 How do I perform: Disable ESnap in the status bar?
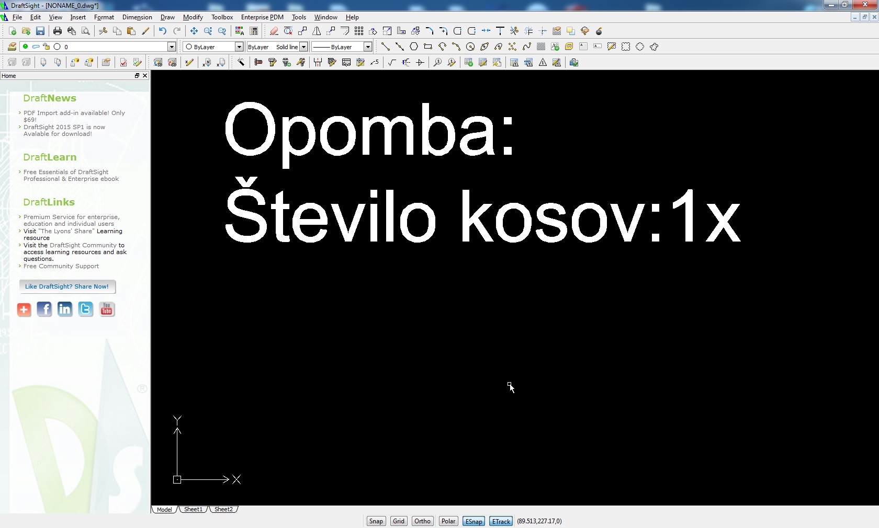tap(474, 521)
